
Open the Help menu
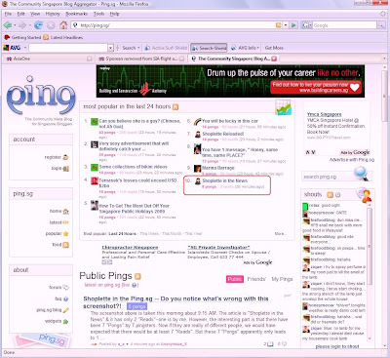pyautogui.click(x=114, y=14)
